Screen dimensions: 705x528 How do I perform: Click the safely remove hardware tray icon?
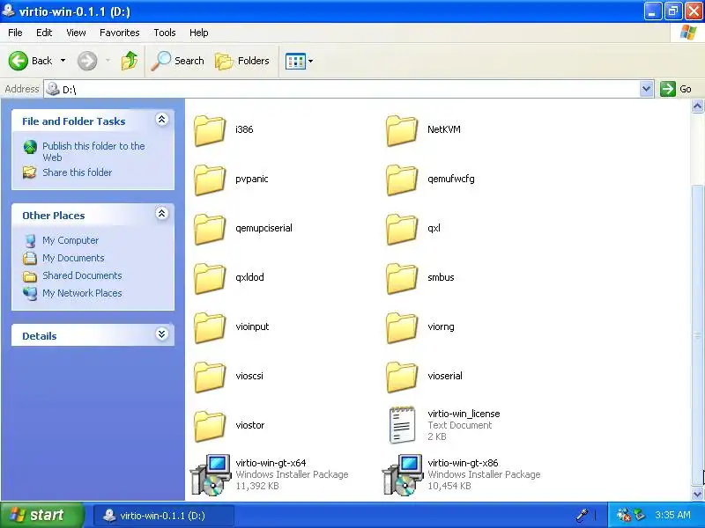point(639,515)
